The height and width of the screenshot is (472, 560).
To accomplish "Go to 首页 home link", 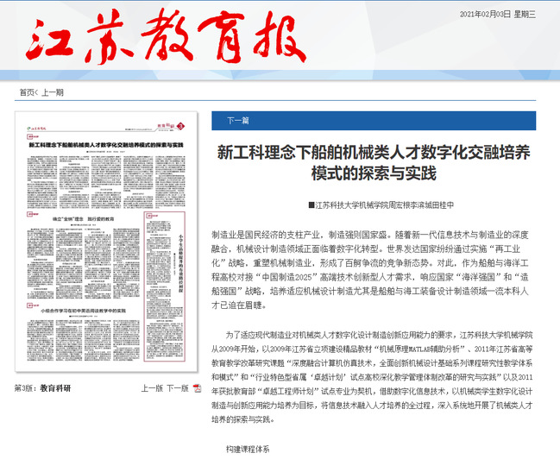I will point(27,92).
